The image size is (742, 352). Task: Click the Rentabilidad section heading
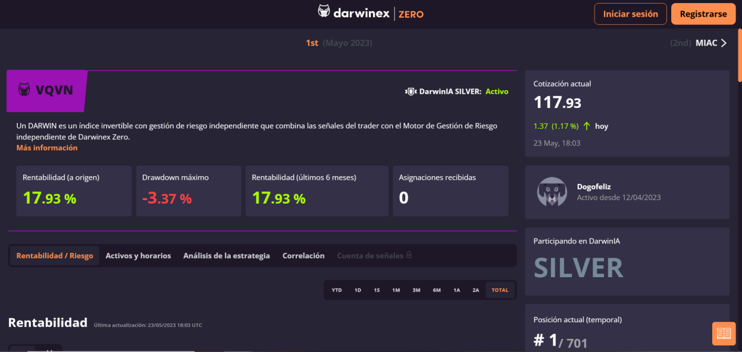[48, 322]
